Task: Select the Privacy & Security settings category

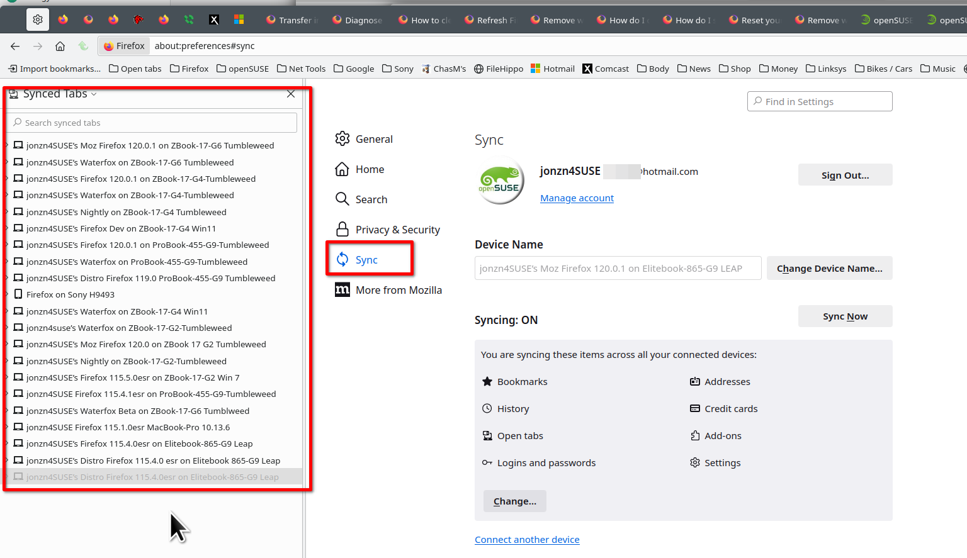Action: (388, 230)
